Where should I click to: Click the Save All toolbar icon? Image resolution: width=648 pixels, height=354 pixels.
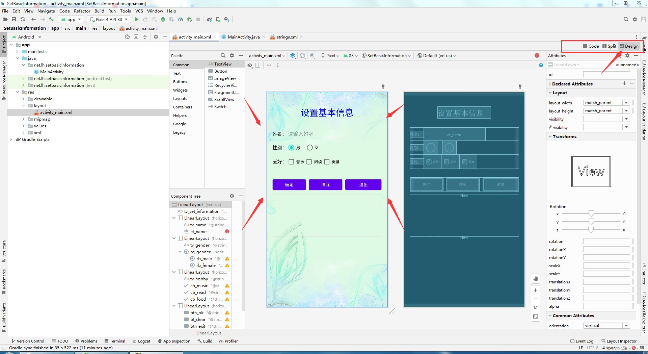(x=14, y=19)
